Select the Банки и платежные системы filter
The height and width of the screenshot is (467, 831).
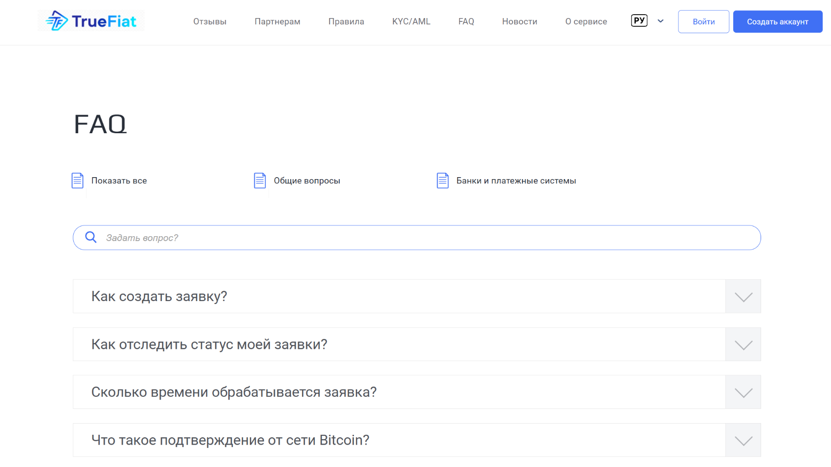516,181
